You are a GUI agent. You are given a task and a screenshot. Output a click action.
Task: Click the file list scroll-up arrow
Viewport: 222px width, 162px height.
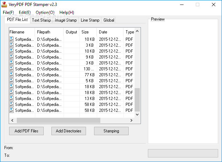point(137,31)
